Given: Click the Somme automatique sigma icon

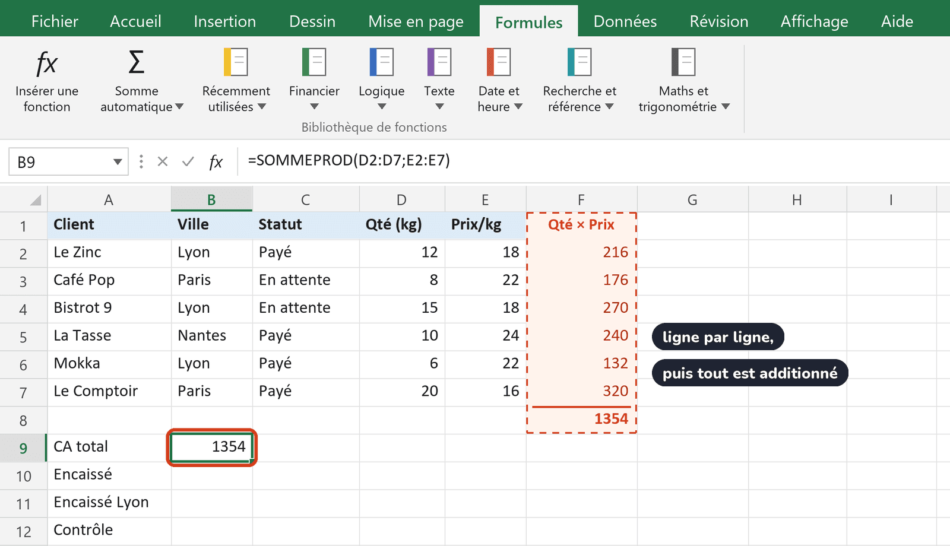Looking at the screenshot, I should (137, 62).
